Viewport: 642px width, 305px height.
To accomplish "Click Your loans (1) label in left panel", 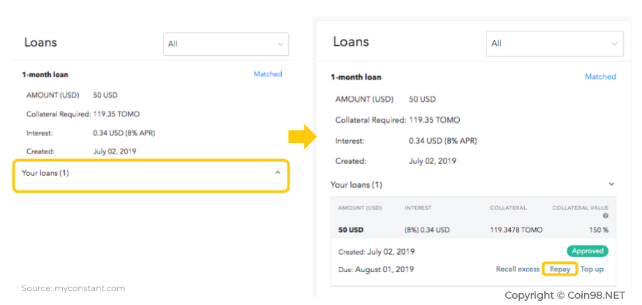I will 45,173.
